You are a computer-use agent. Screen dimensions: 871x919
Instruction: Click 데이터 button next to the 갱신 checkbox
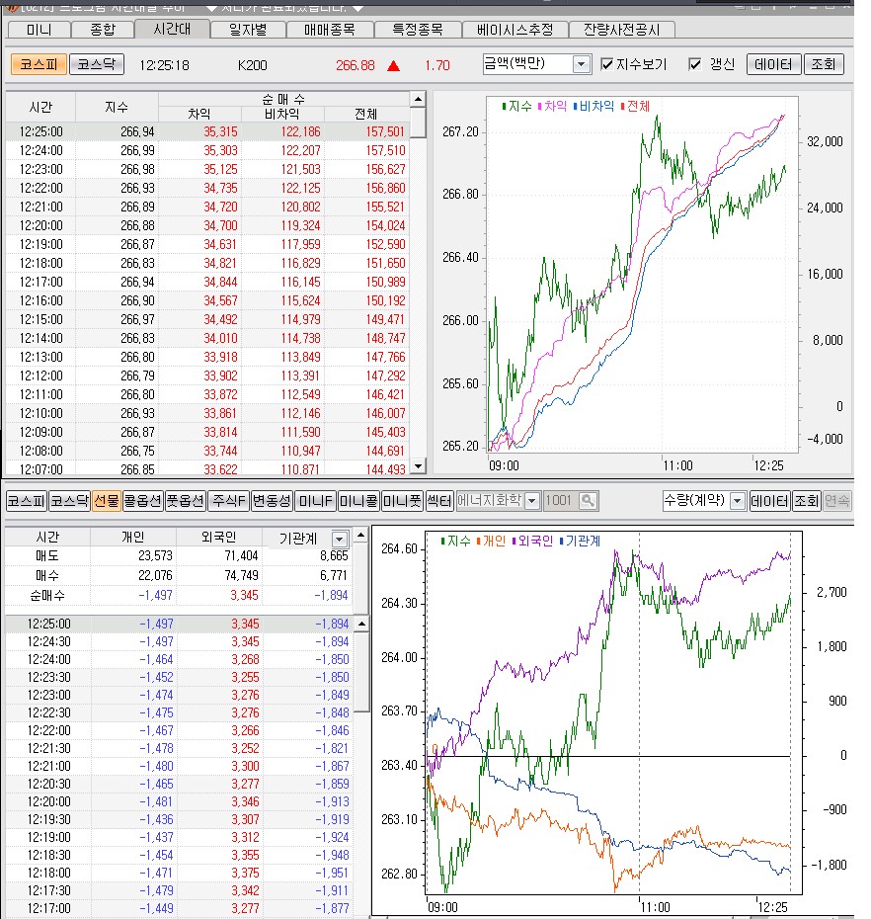pyautogui.click(x=773, y=64)
